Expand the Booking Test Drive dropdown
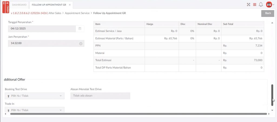 point(35,96)
